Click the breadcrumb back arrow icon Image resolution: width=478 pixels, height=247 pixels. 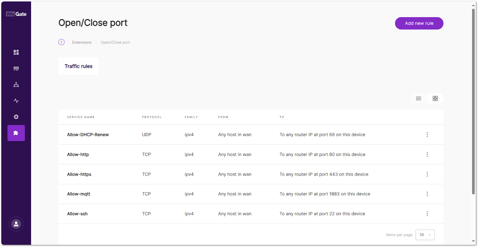coord(62,42)
